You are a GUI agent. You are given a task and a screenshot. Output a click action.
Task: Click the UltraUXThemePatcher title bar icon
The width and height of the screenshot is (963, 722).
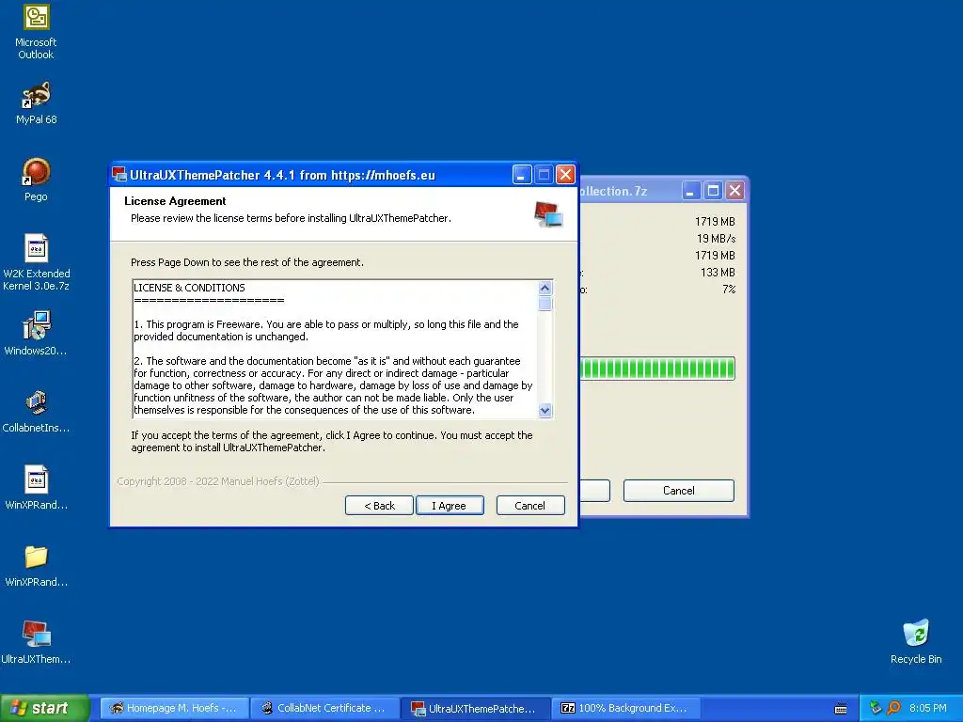[x=119, y=175]
